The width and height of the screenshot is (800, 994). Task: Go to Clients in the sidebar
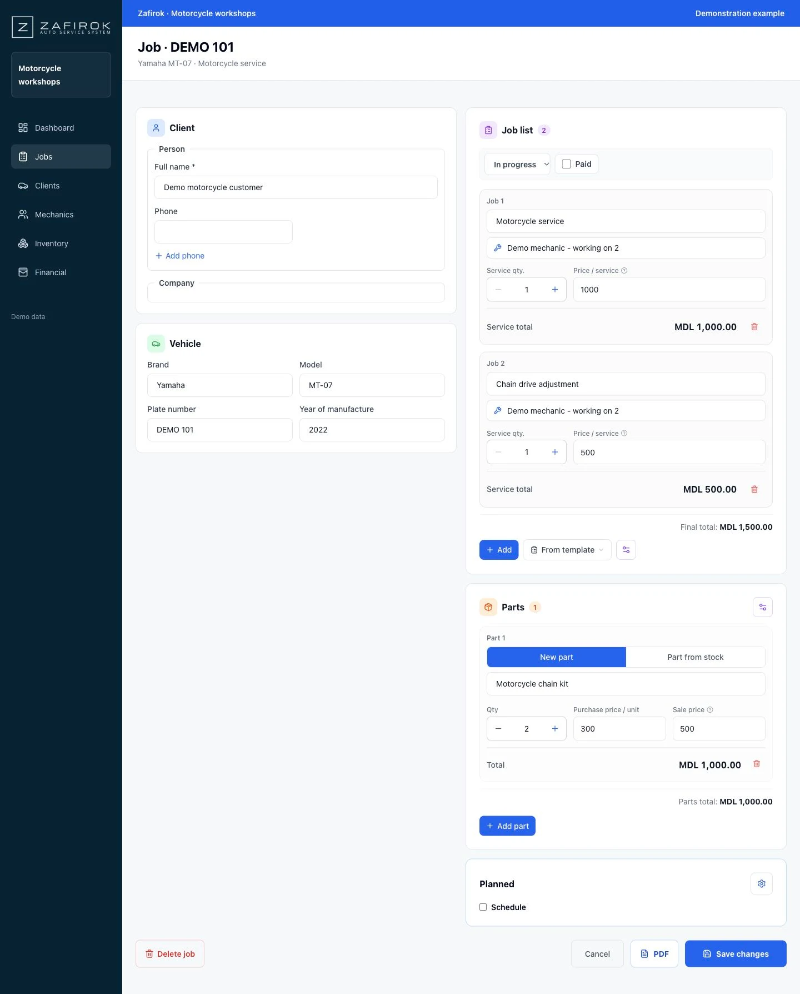coord(61,186)
